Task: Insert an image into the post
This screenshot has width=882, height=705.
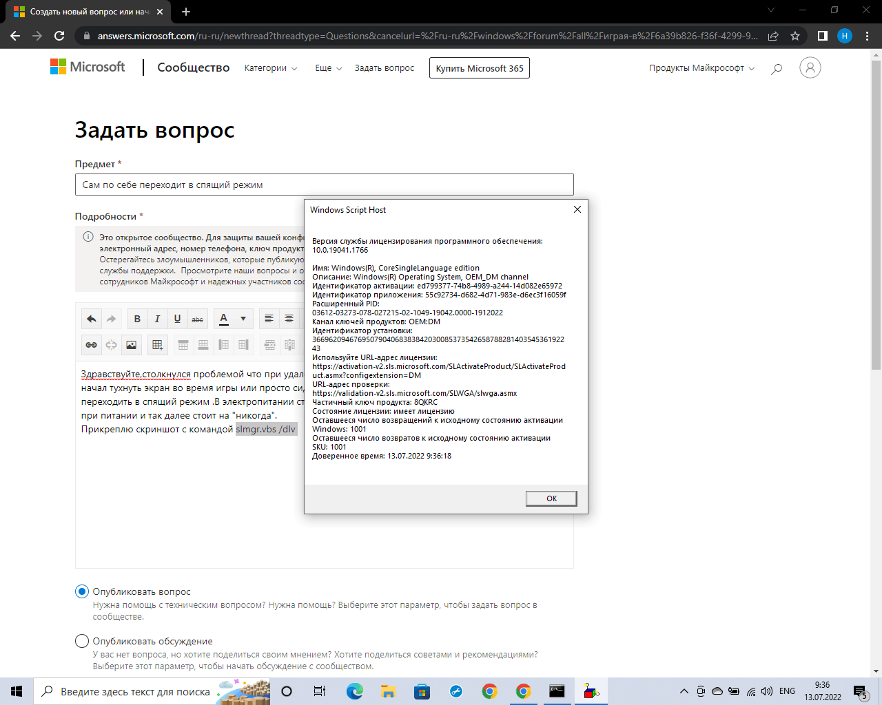Action: click(131, 345)
